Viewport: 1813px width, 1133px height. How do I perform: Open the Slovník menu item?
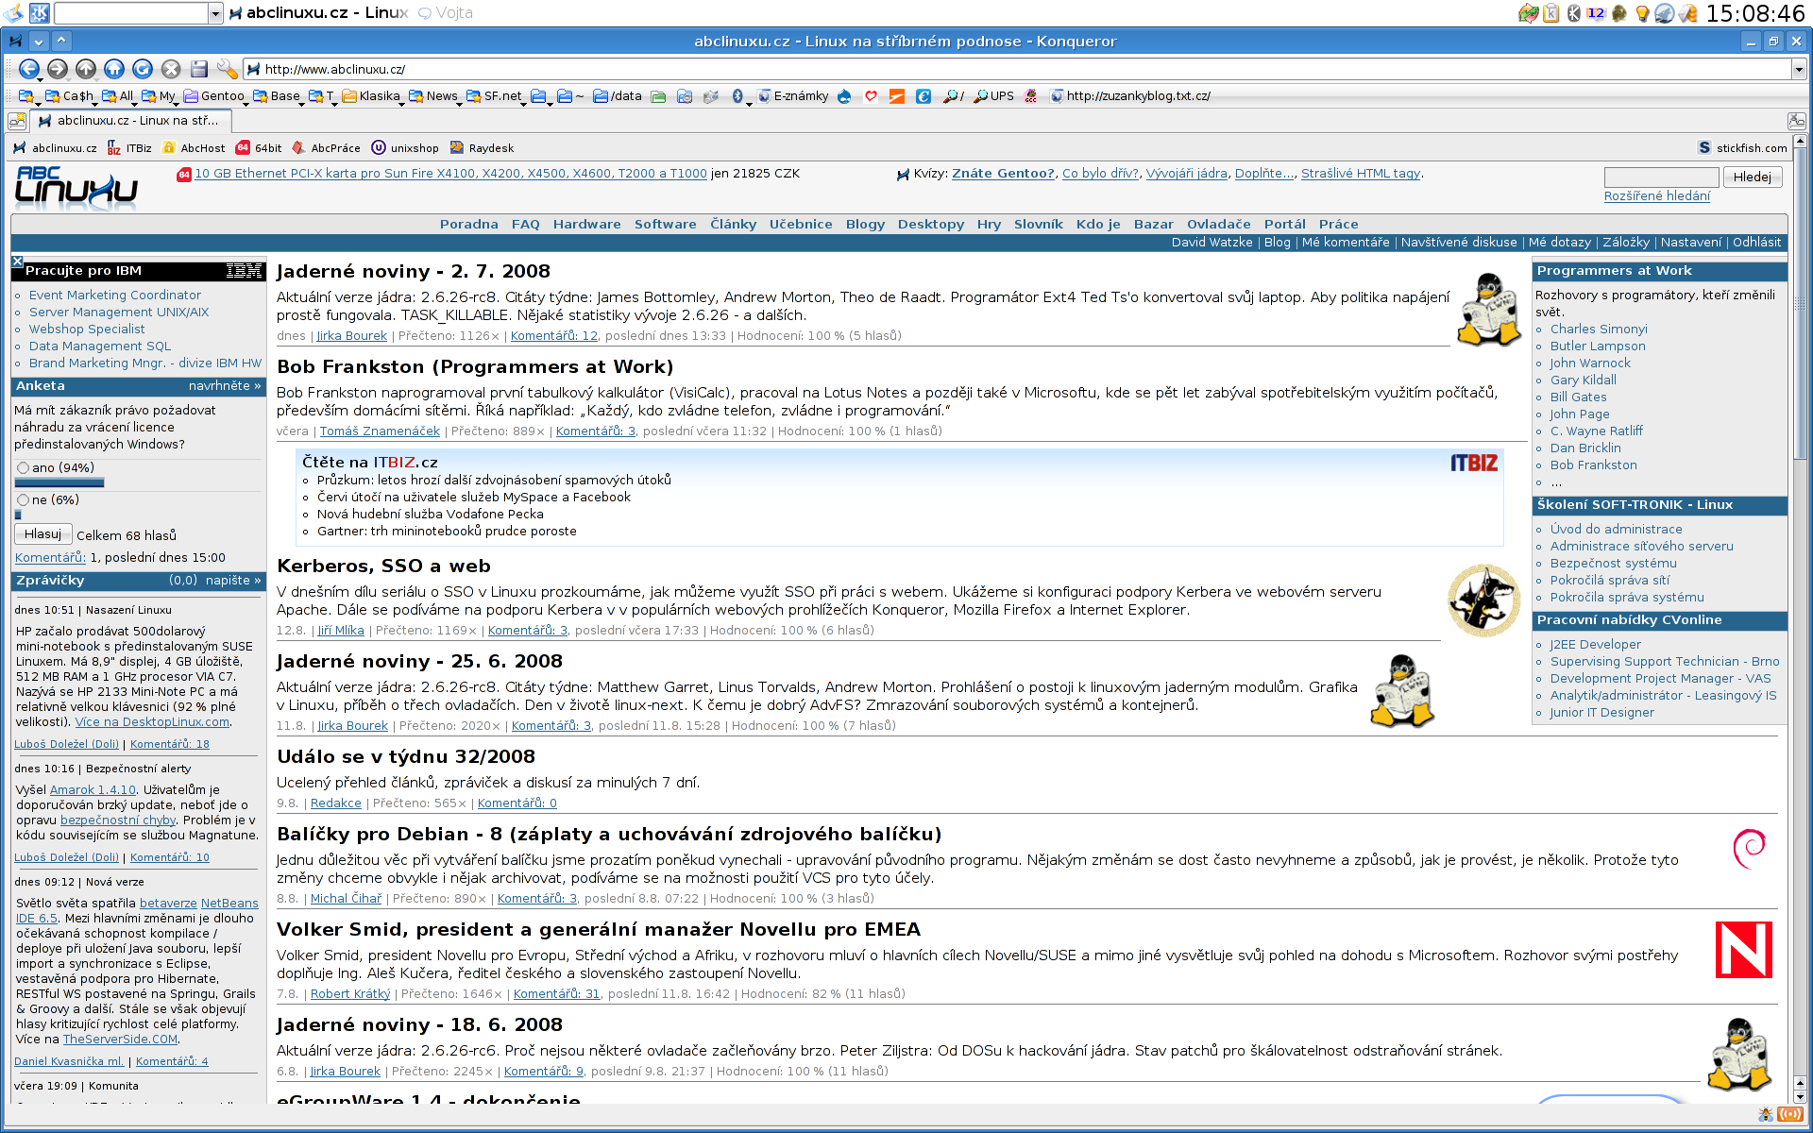(x=1038, y=225)
